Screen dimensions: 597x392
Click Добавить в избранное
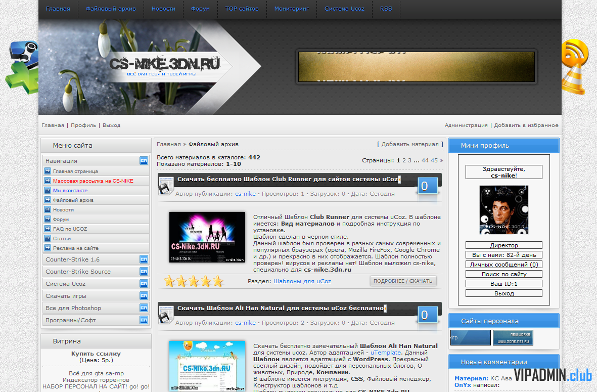526,125
